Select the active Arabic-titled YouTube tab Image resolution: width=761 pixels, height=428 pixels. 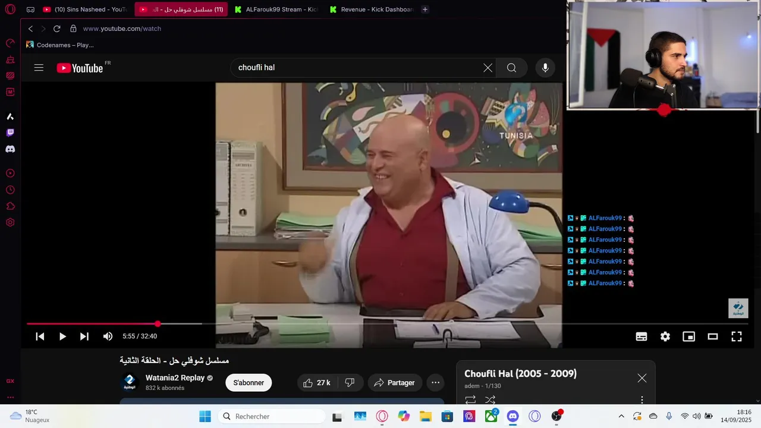pos(181,10)
